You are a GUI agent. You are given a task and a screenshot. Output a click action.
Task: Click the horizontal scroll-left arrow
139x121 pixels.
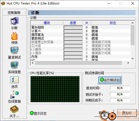tap(33, 63)
